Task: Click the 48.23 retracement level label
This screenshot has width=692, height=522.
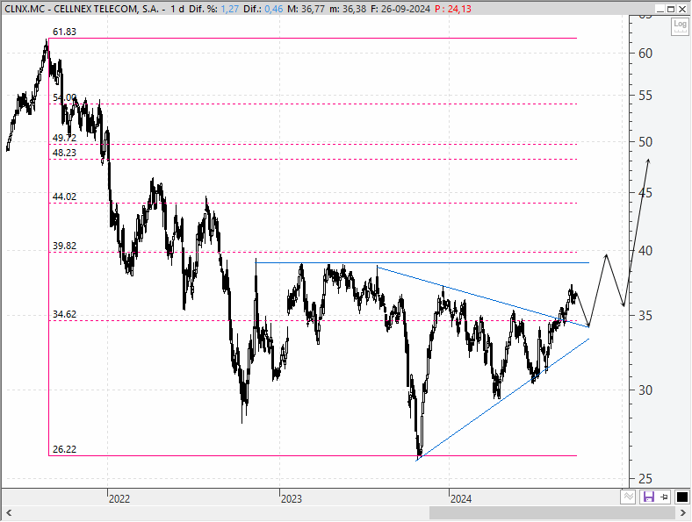Action: coord(64,153)
